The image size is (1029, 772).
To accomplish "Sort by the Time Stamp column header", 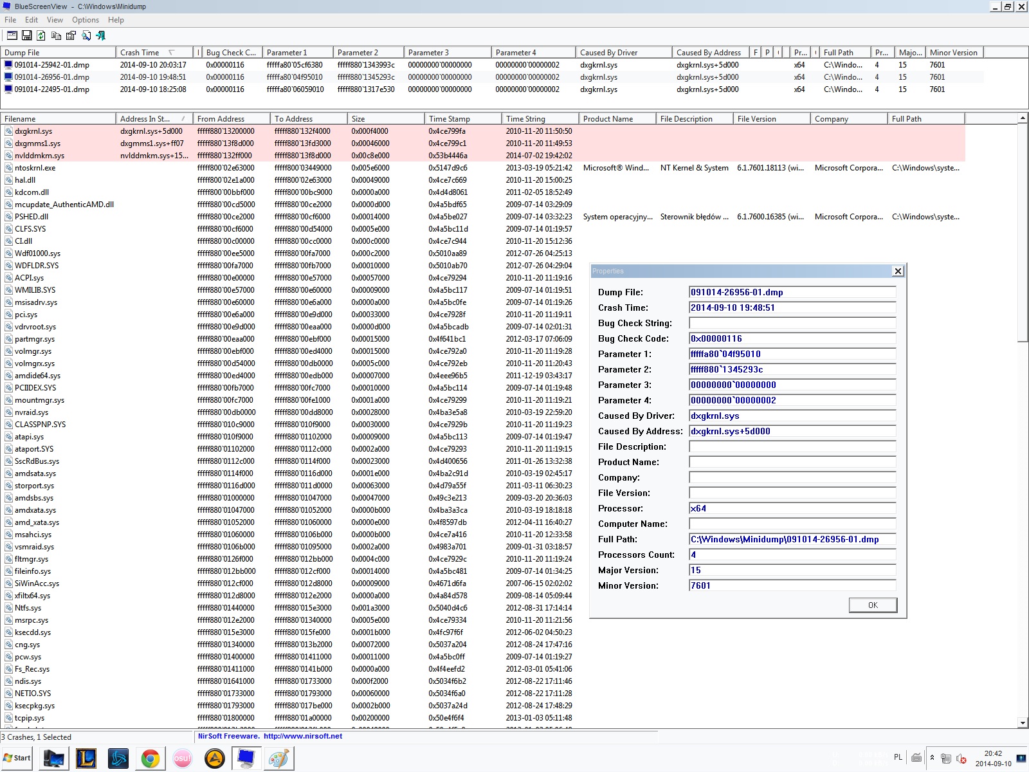I will point(463,119).
